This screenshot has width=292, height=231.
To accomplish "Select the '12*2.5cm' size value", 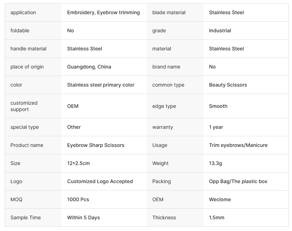I will click(78, 163).
